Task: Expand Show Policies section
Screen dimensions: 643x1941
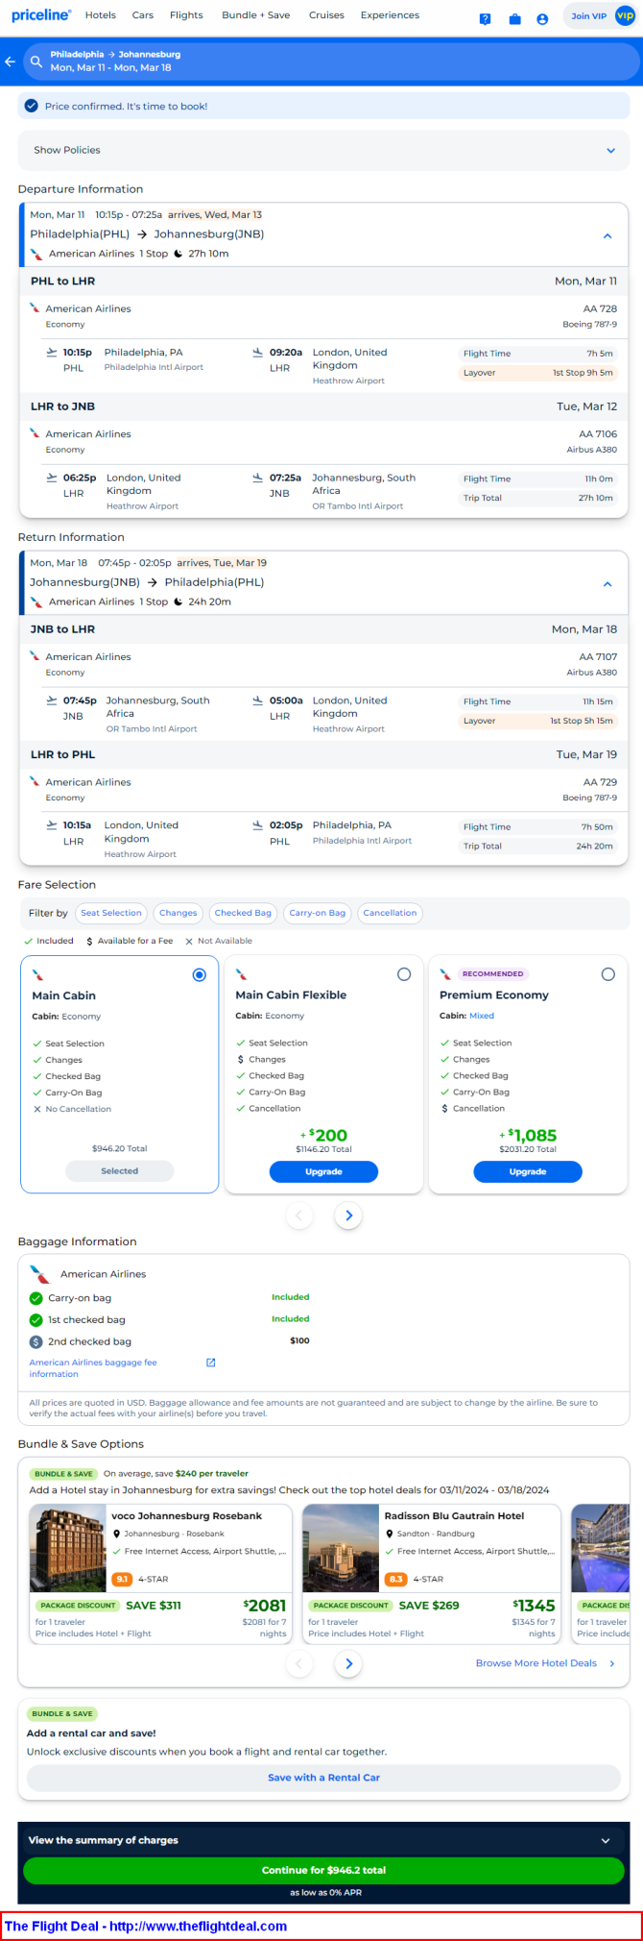Action: point(324,150)
